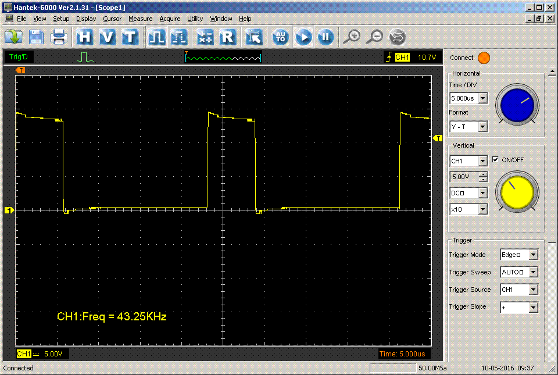Image resolution: width=558 pixels, height=375 pixels.
Task: Open the Trigger Mode dropdown
Action: (x=533, y=255)
